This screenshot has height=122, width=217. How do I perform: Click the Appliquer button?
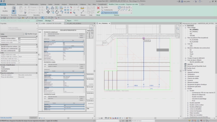coord(33,118)
